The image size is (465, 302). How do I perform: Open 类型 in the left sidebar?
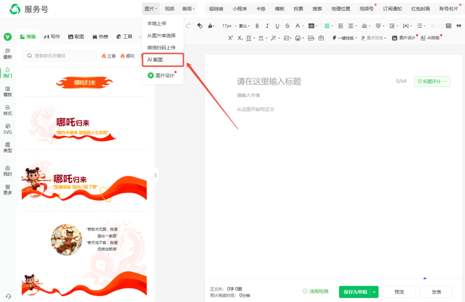click(x=8, y=148)
